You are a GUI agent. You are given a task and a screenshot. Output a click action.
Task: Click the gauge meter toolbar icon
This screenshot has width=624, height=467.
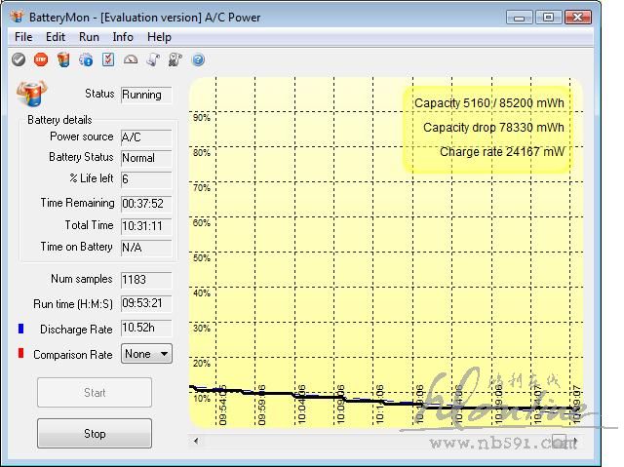click(131, 59)
